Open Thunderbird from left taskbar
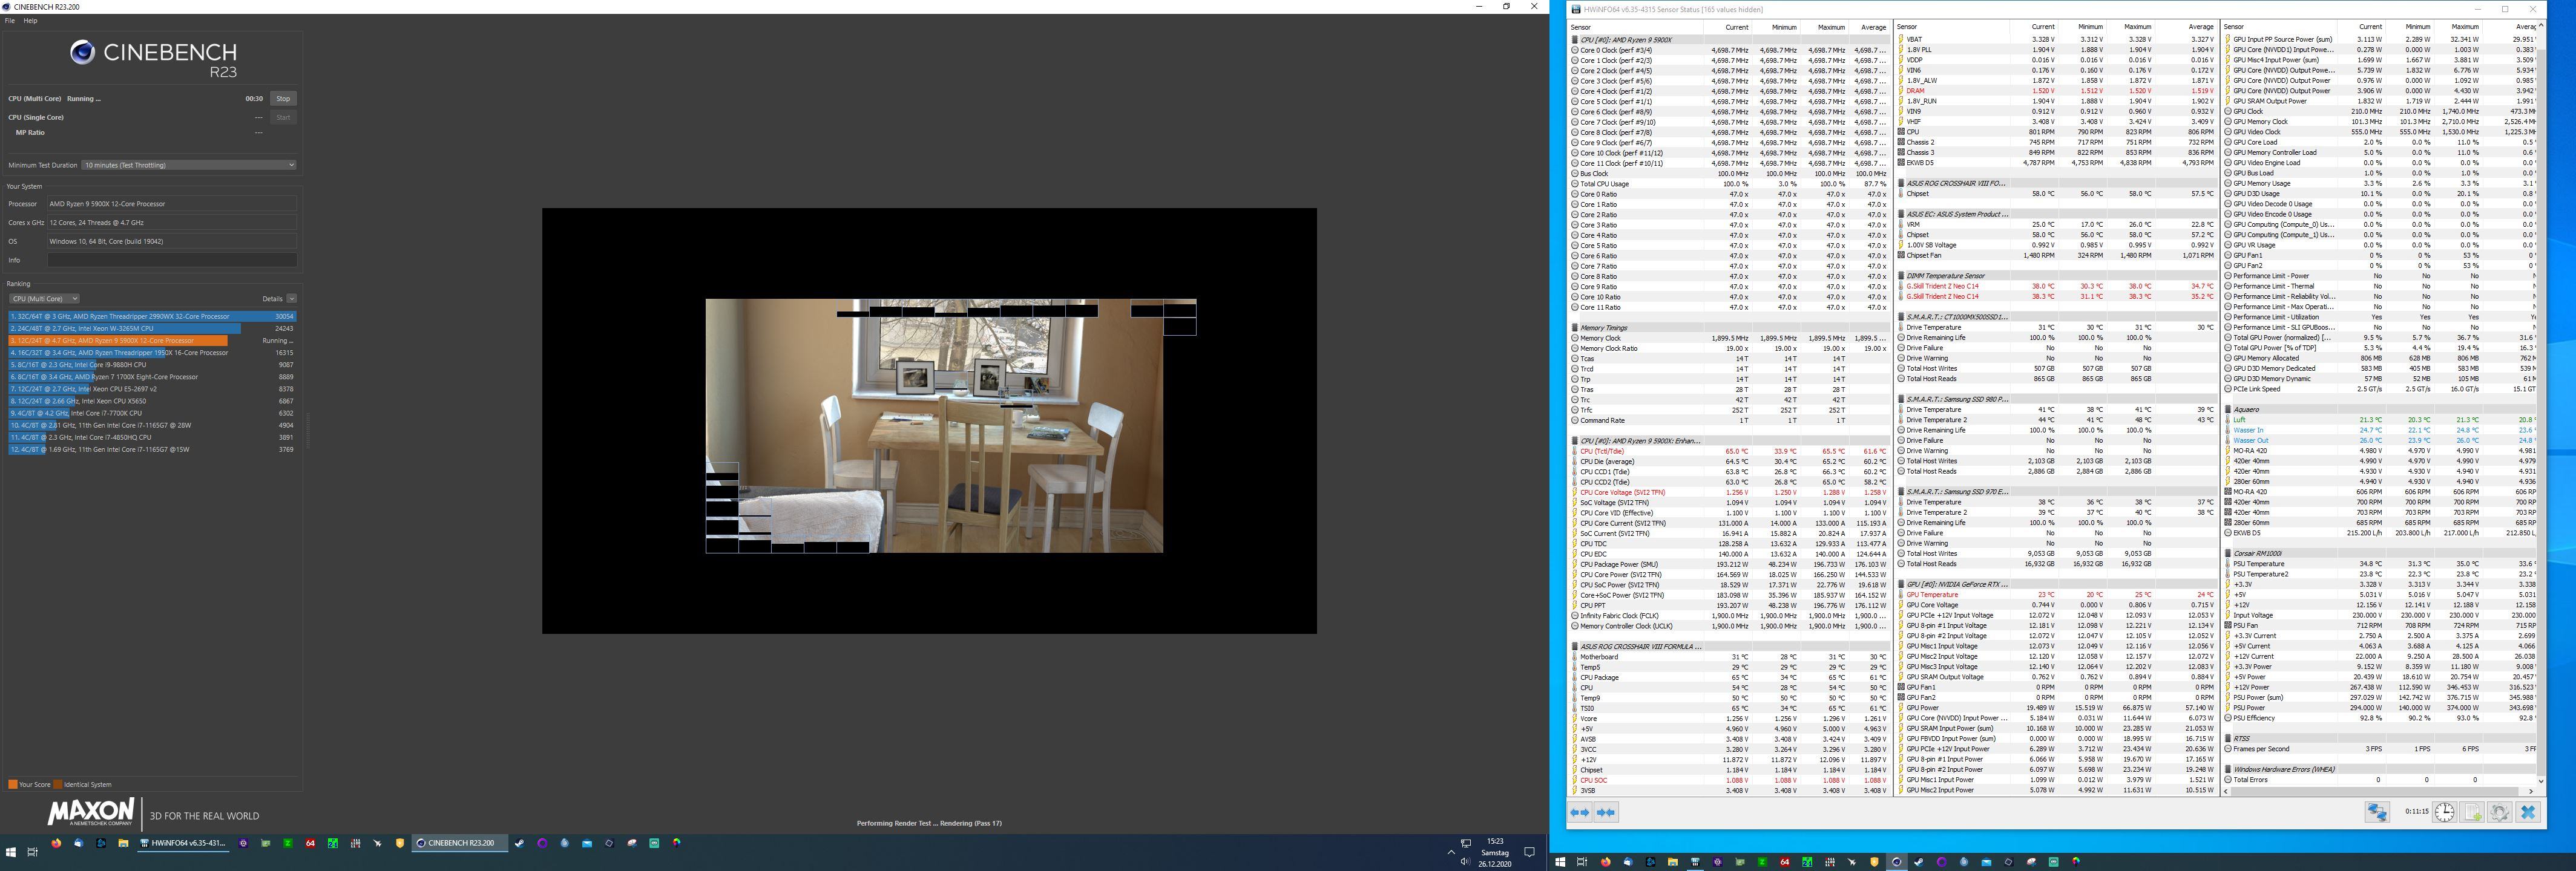2576x871 pixels. pyautogui.click(x=79, y=843)
